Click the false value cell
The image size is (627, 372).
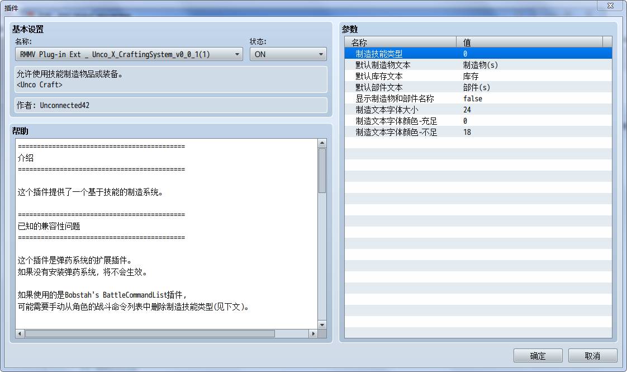pyautogui.click(x=473, y=98)
